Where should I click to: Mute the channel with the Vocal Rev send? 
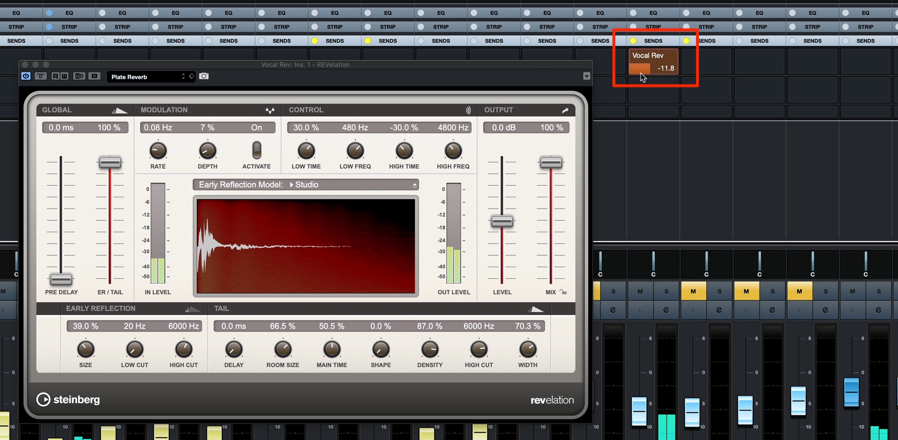pyautogui.click(x=640, y=291)
